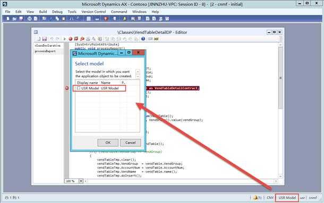Sort by the Display name column header
This screenshot has height=203, width=324.
[88, 83]
